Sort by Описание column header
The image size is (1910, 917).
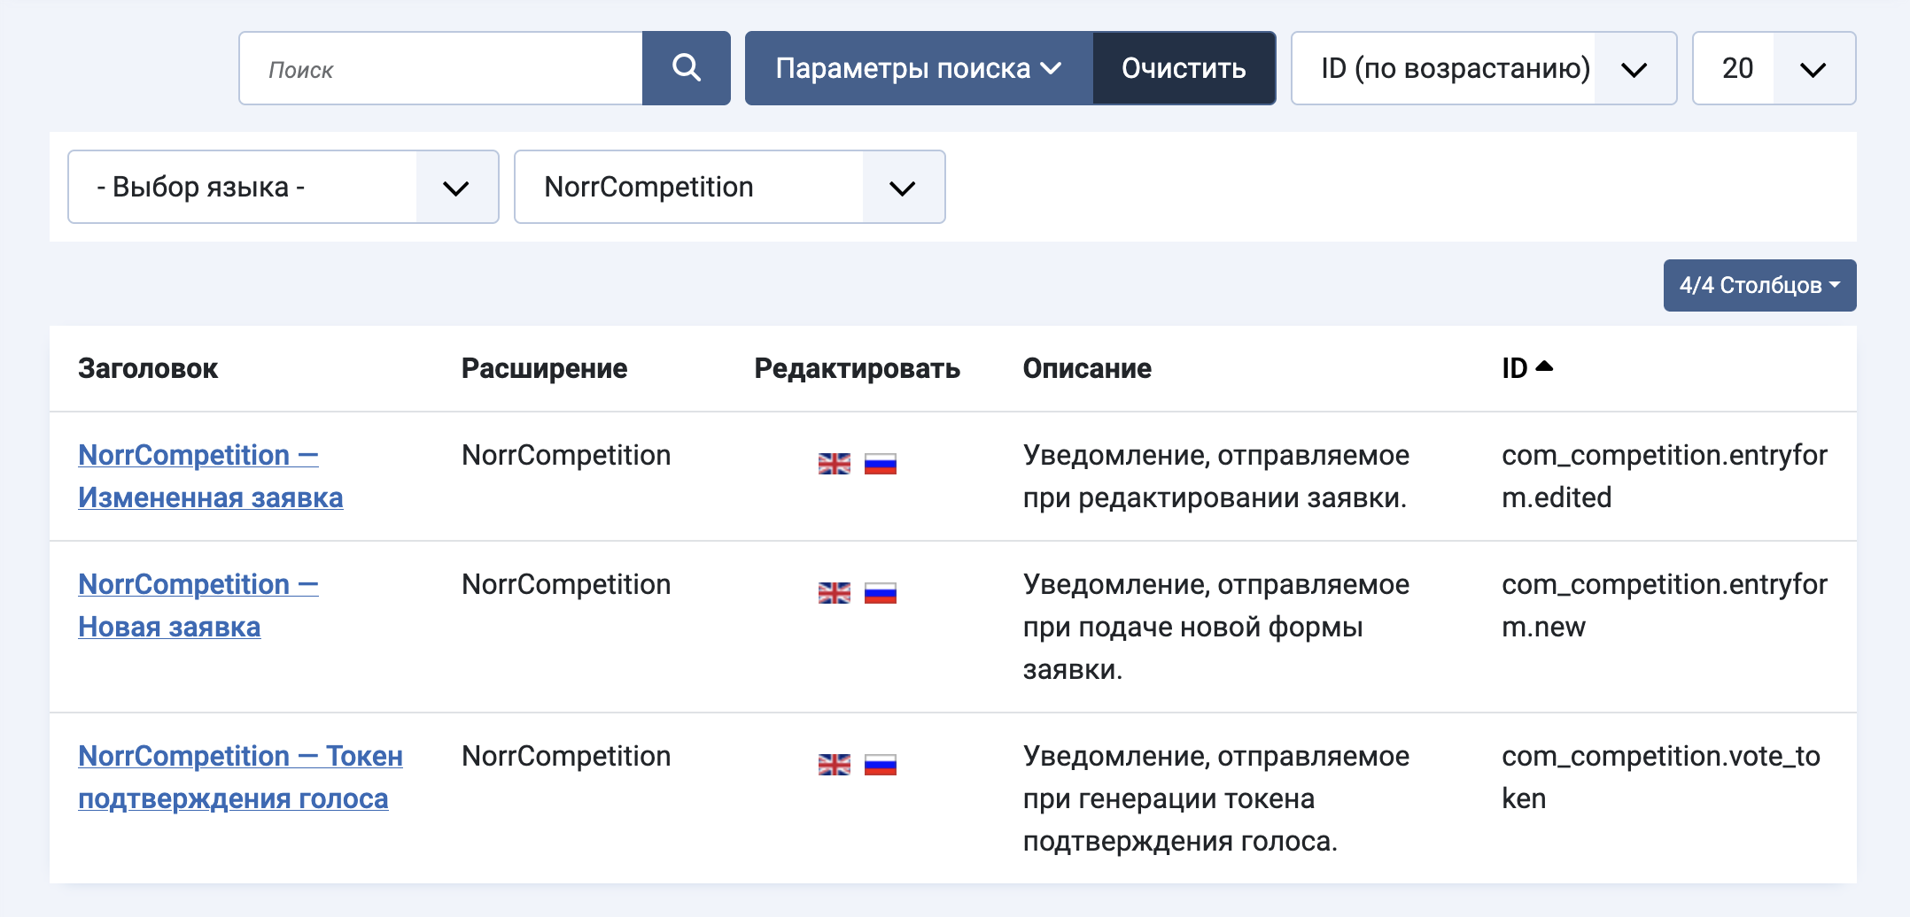tap(1087, 368)
